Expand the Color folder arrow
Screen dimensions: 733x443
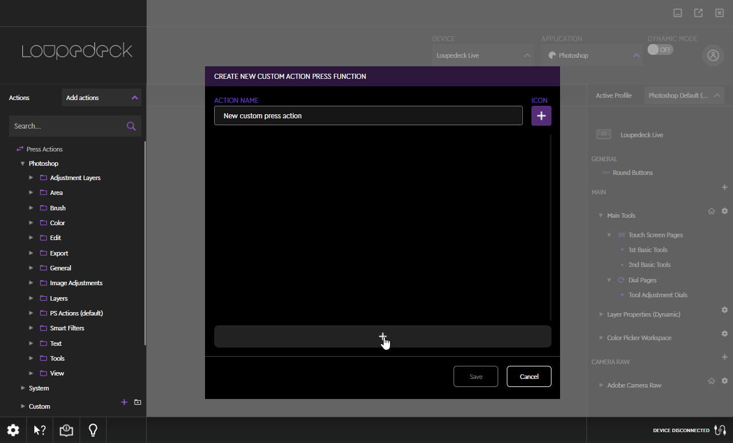(x=31, y=223)
